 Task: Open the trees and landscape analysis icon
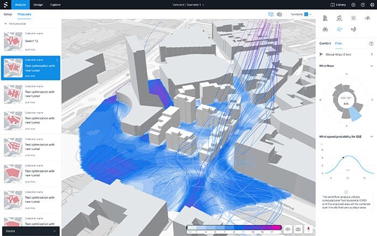[x=339, y=18]
